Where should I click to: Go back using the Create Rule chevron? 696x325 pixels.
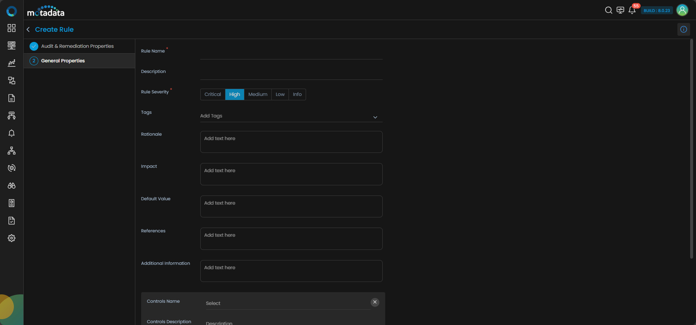[28, 30]
